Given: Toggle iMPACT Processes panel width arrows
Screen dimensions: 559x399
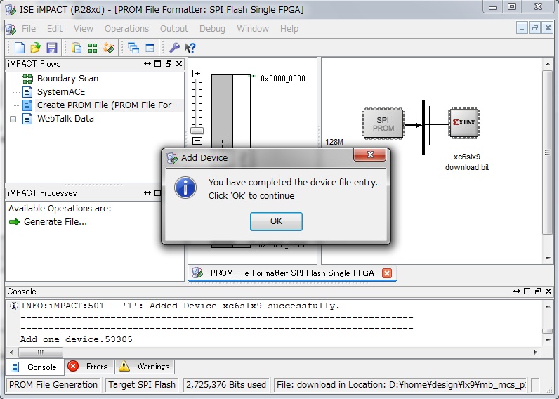Looking at the screenshot, I should (147, 193).
